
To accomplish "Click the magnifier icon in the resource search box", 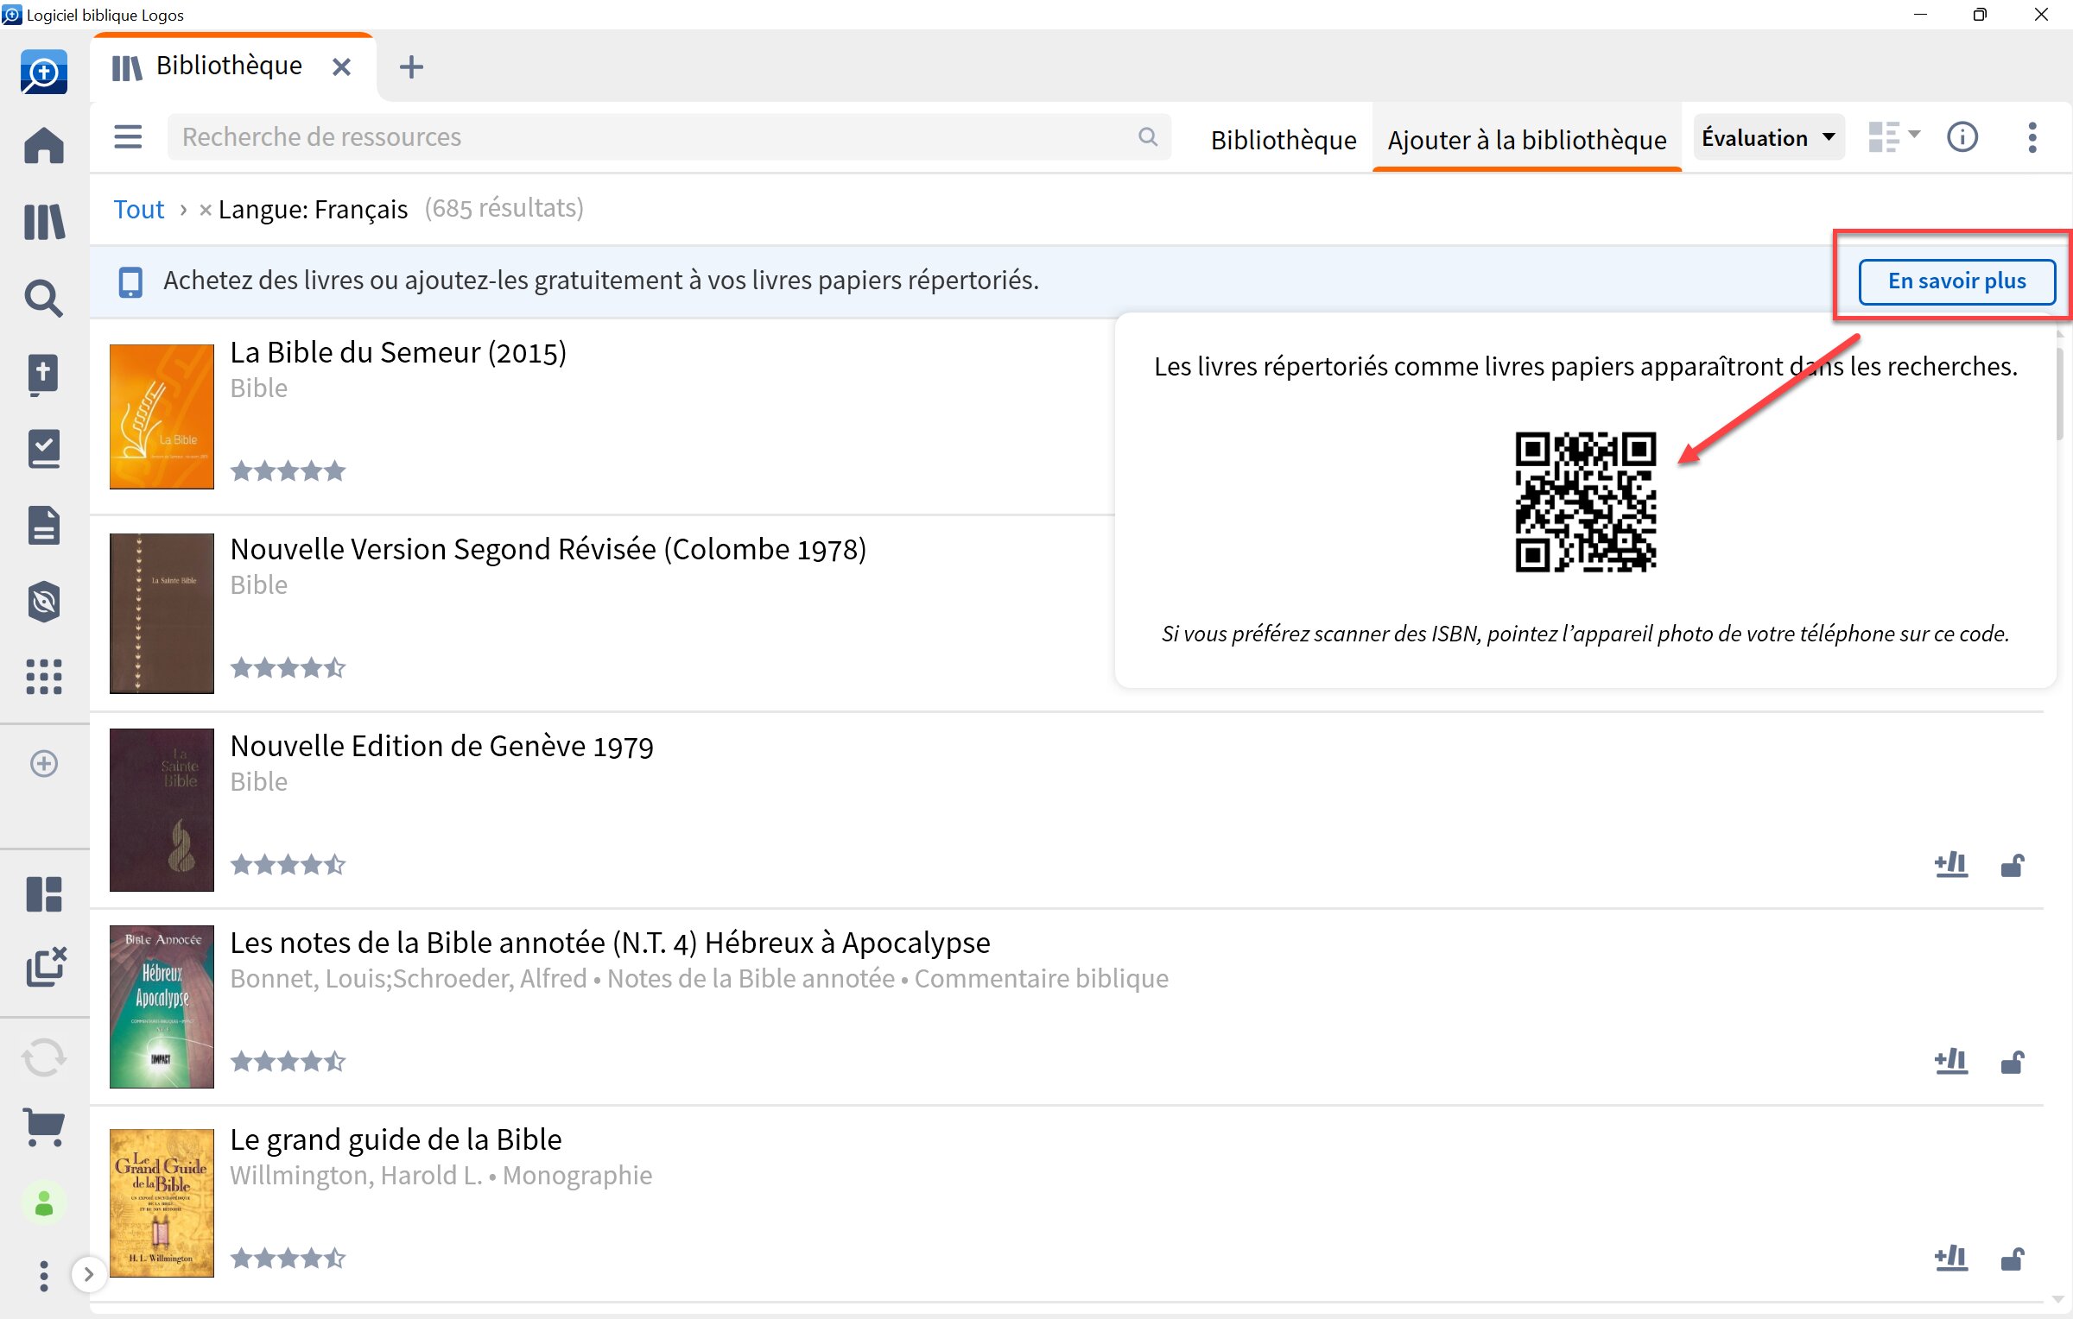I will click(1147, 136).
